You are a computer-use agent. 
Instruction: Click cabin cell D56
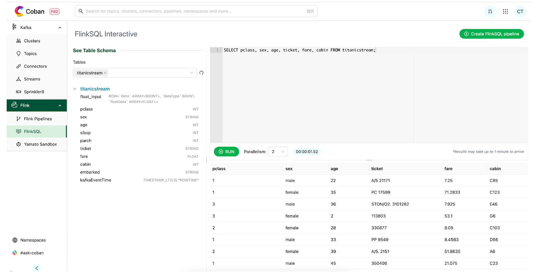point(494,240)
